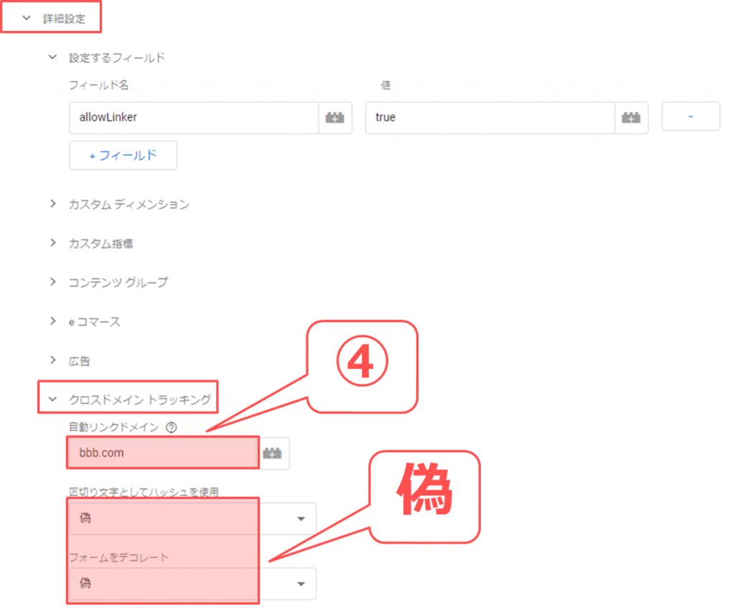The height and width of the screenshot is (614, 735).
Task: Click variable picker icon next to bbb.com
Action: pyautogui.click(x=273, y=453)
